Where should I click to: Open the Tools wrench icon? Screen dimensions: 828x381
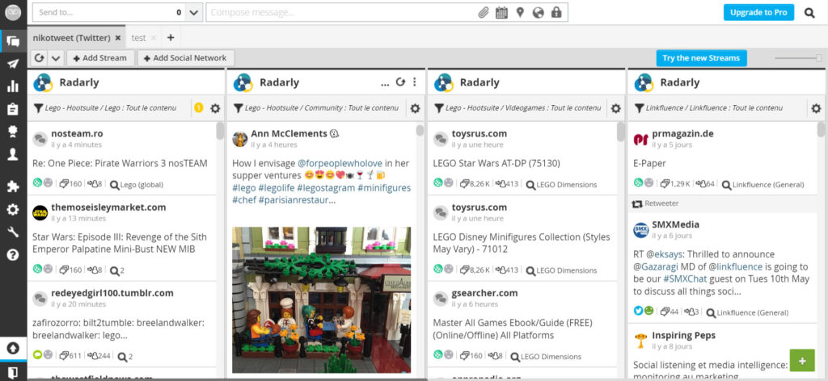click(13, 232)
